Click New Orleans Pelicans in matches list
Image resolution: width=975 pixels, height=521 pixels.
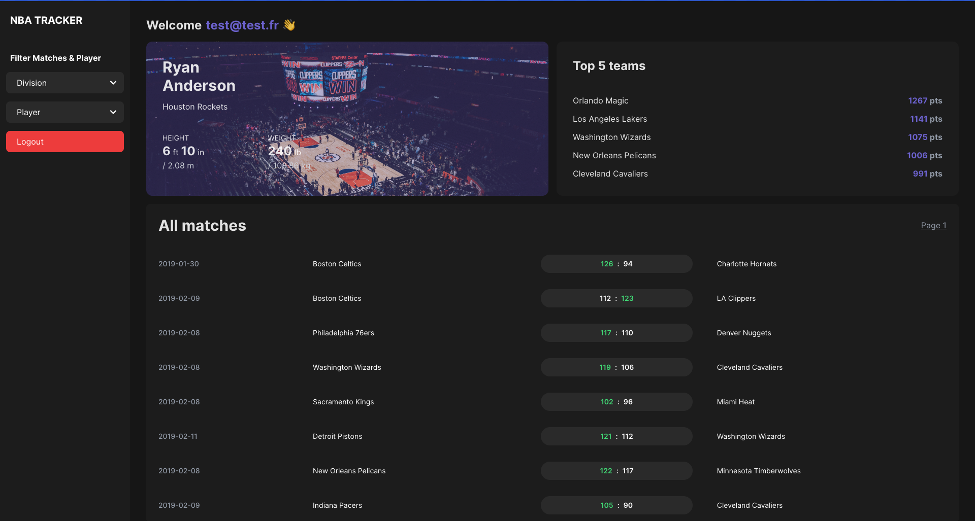coord(349,471)
